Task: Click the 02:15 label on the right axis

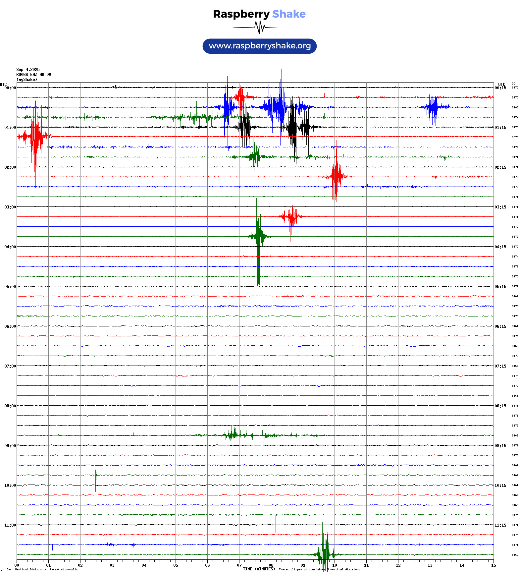Action: pos(500,167)
